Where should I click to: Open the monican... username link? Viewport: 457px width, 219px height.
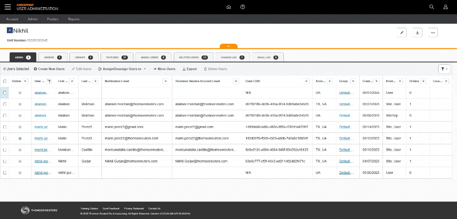[43, 150]
